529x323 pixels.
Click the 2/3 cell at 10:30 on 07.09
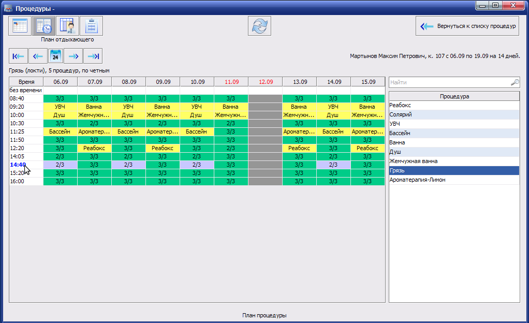(94, 123)
